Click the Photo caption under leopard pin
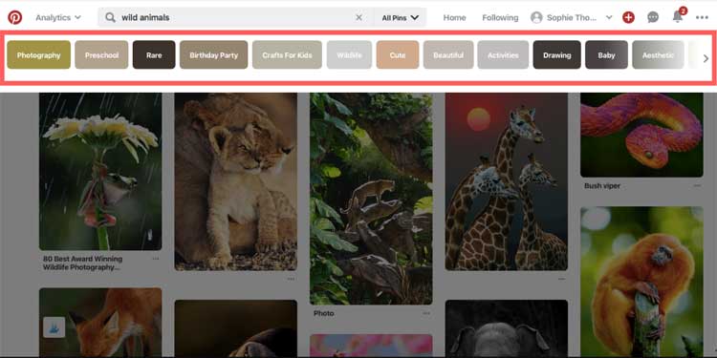The height and width of the screenshot is (358, 717). (324, 313)
